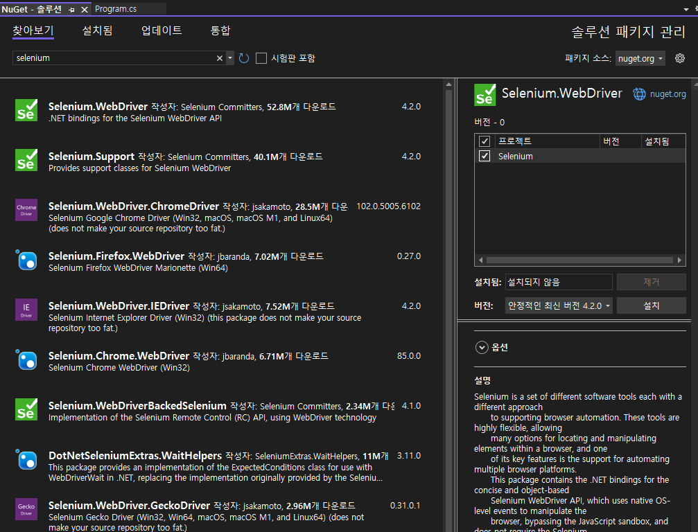
Task: Open the nuget.org link for Selenium.WebDriver
Action: click(x=668, y=94)
